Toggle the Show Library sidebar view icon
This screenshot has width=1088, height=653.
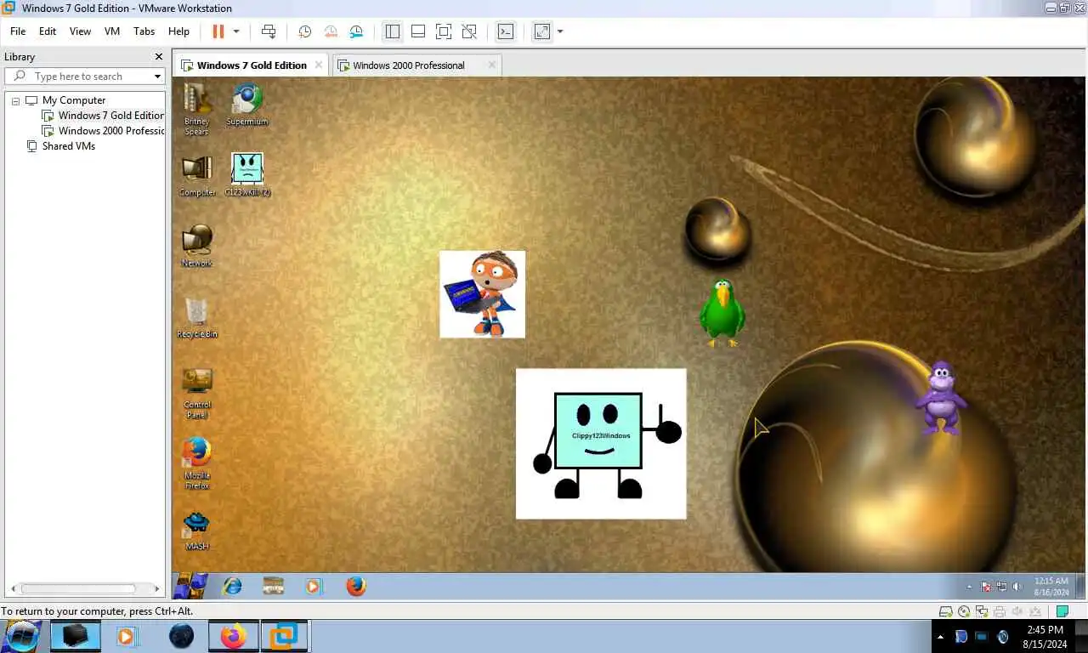392,31
